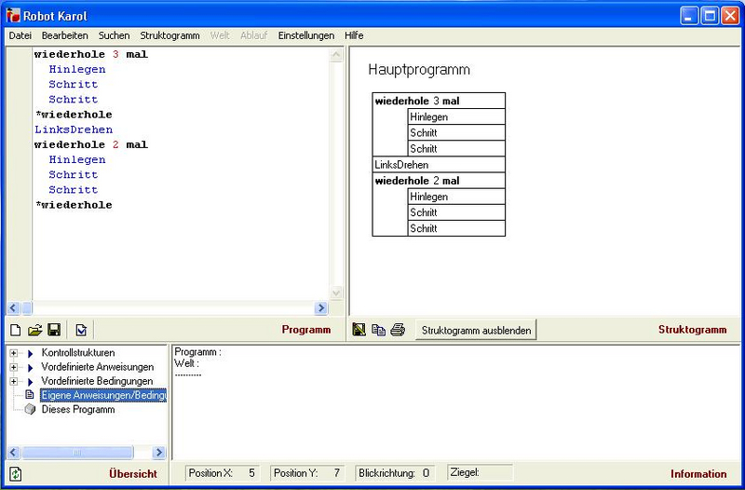Click the save program floppy icon
Viewport: 745px width, 490px height.
click(x=54, y=330)
